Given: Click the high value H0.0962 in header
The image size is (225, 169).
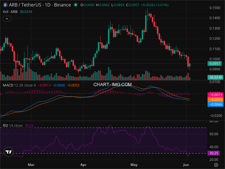Looking at the screenshot, I should [x=103, y=5].
